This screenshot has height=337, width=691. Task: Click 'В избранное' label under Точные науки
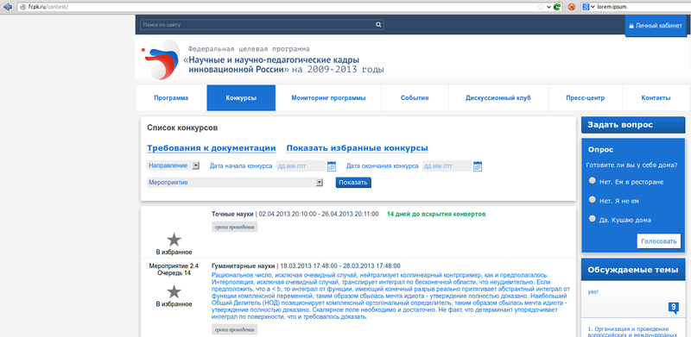(x=174, y=252)
